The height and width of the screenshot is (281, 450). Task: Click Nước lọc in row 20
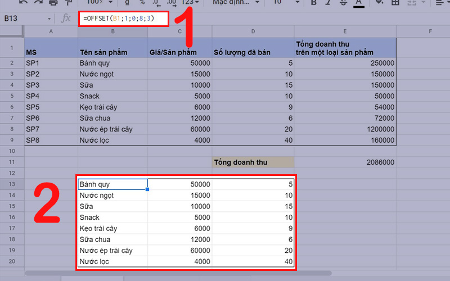coord(113,261)
